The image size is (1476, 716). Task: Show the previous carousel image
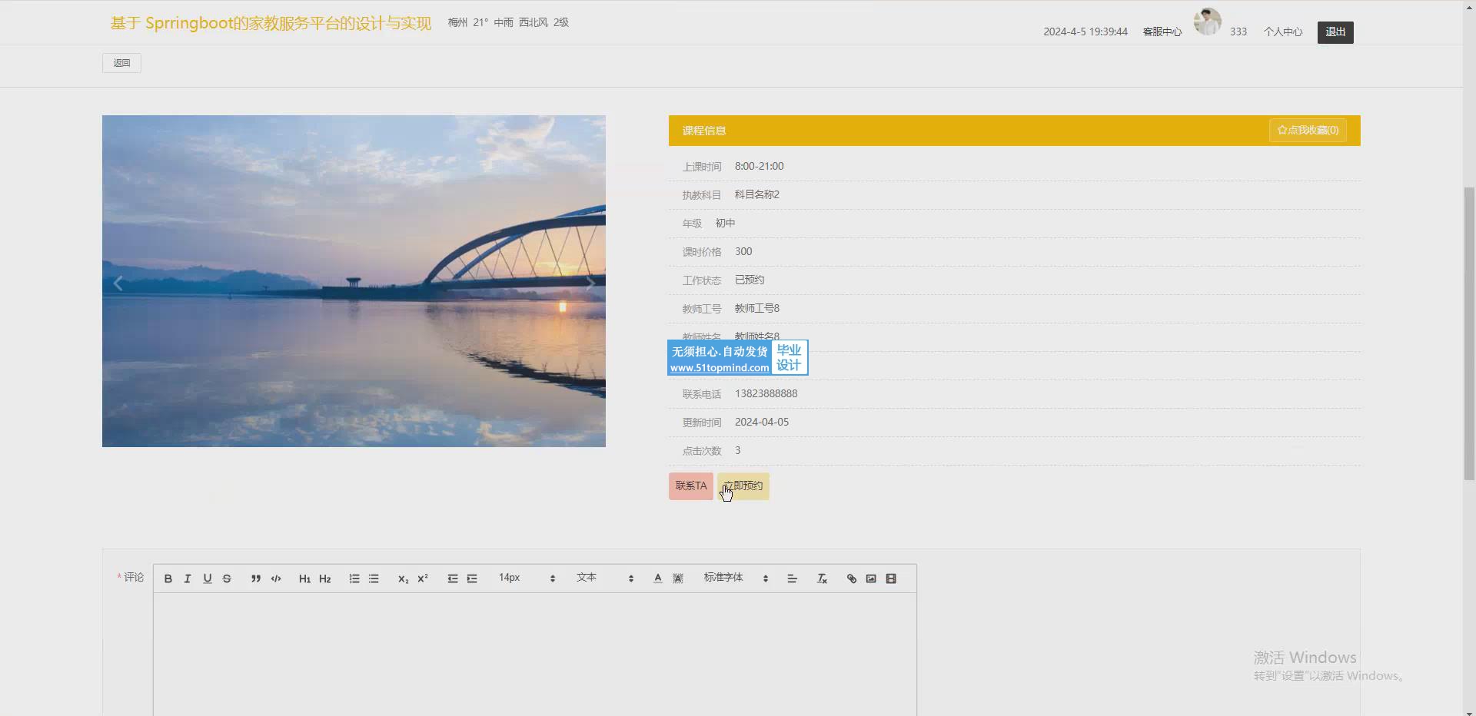point(118,283)
